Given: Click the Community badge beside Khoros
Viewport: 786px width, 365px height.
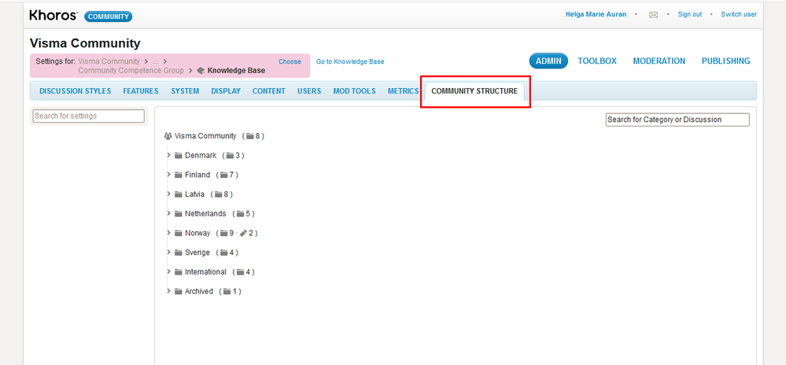Looking at the screenshot, I should [x=109, y=17].
